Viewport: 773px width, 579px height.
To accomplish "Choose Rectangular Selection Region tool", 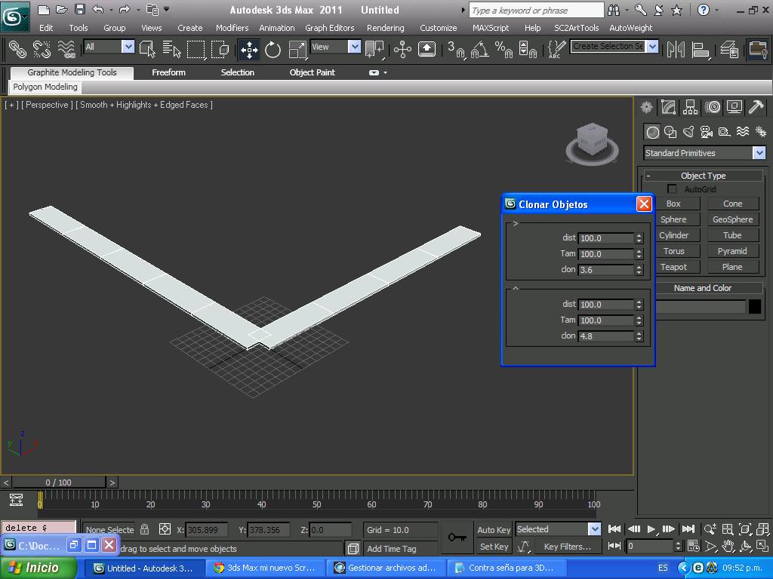I will pos(196,49).
